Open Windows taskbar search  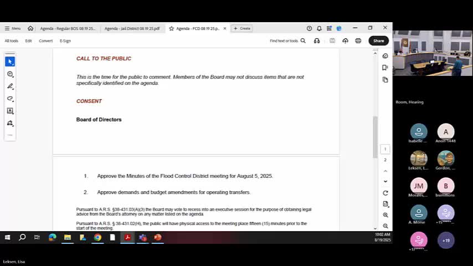point(22,237)
